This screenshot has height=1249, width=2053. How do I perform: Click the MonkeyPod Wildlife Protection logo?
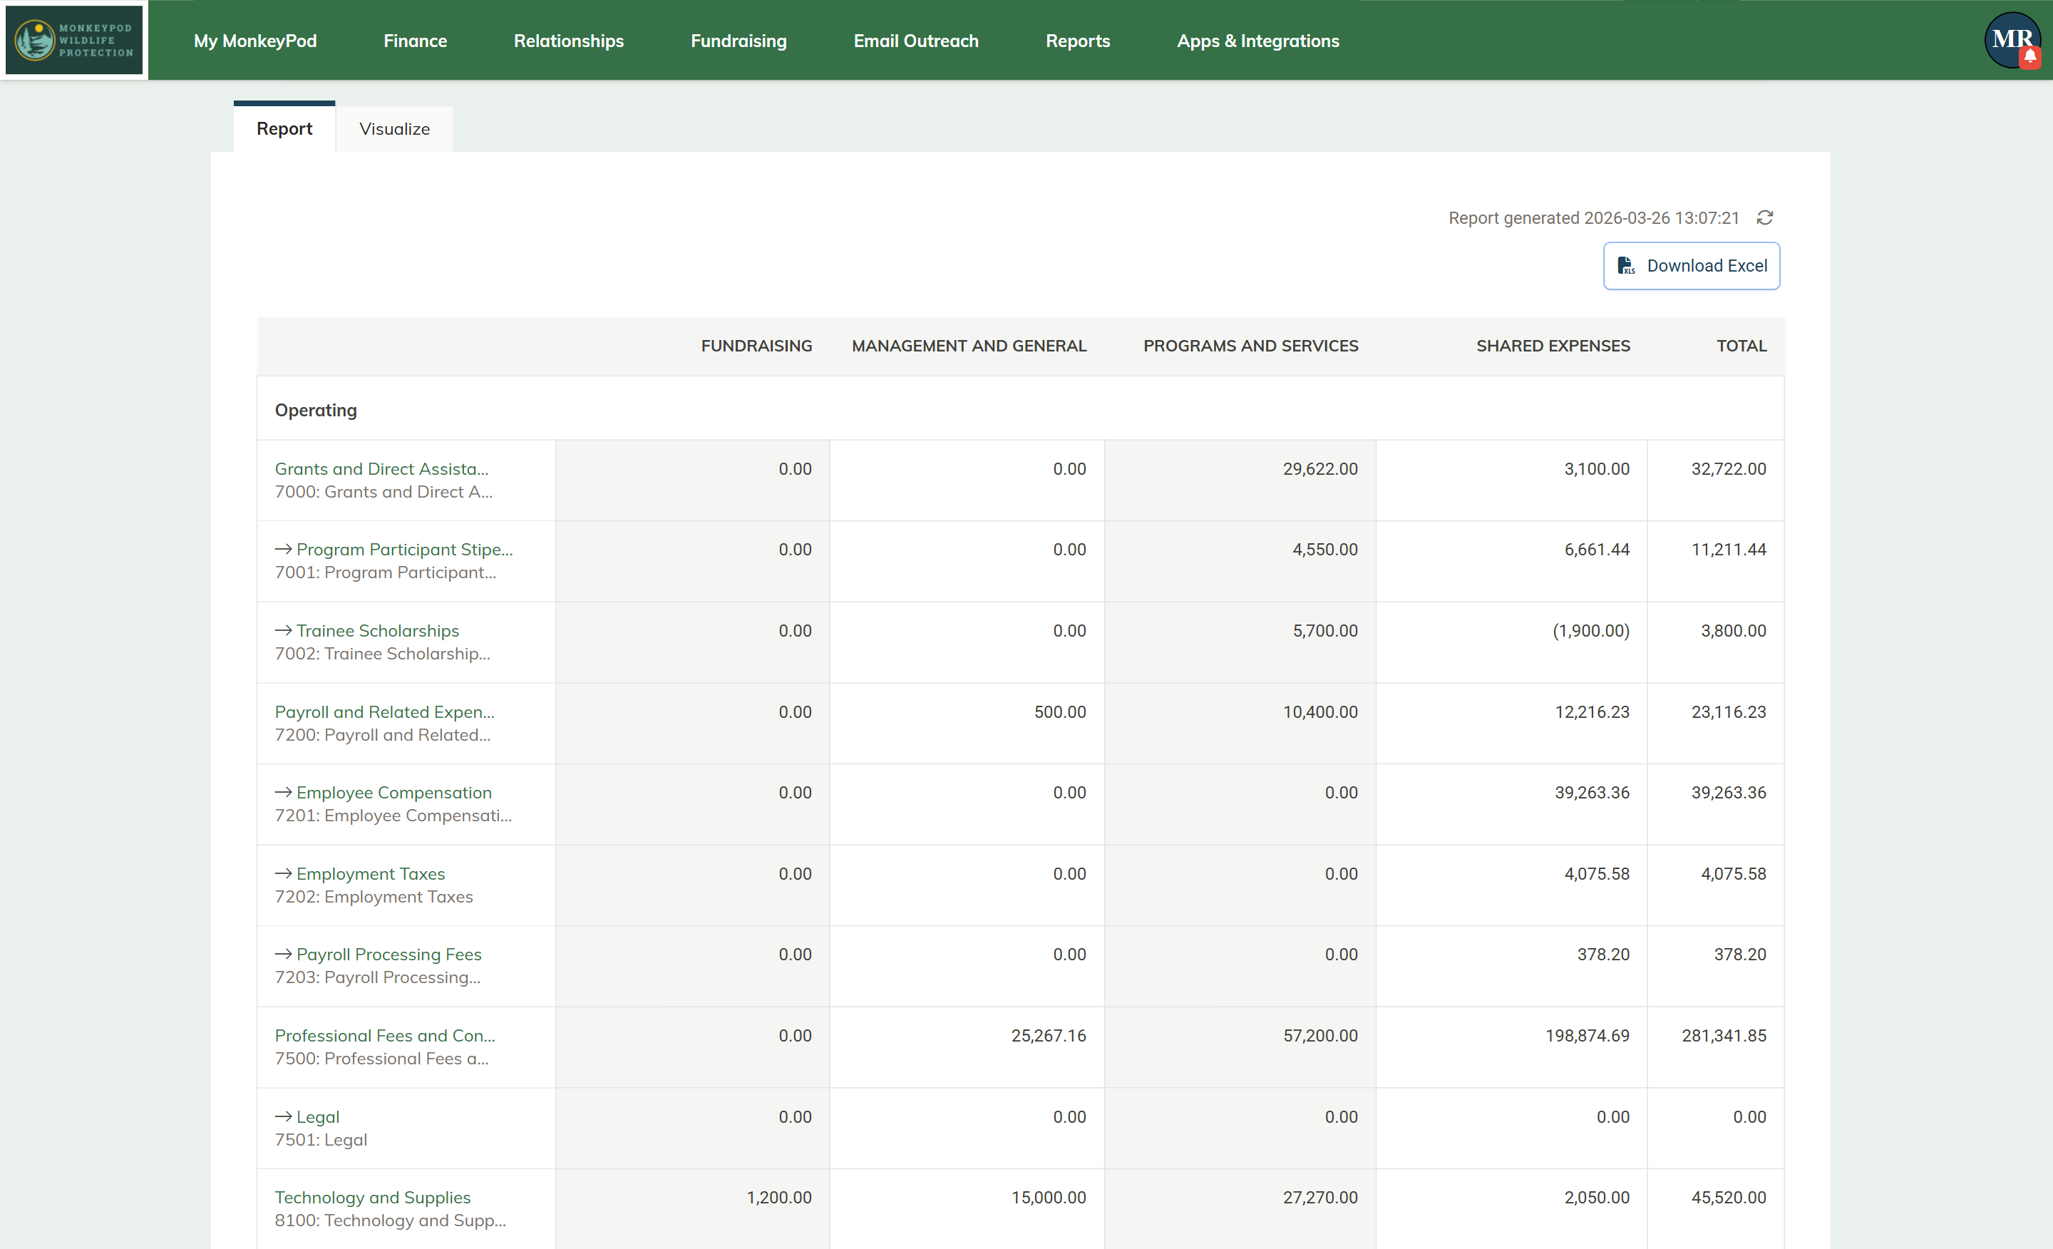tap(74, 40)
